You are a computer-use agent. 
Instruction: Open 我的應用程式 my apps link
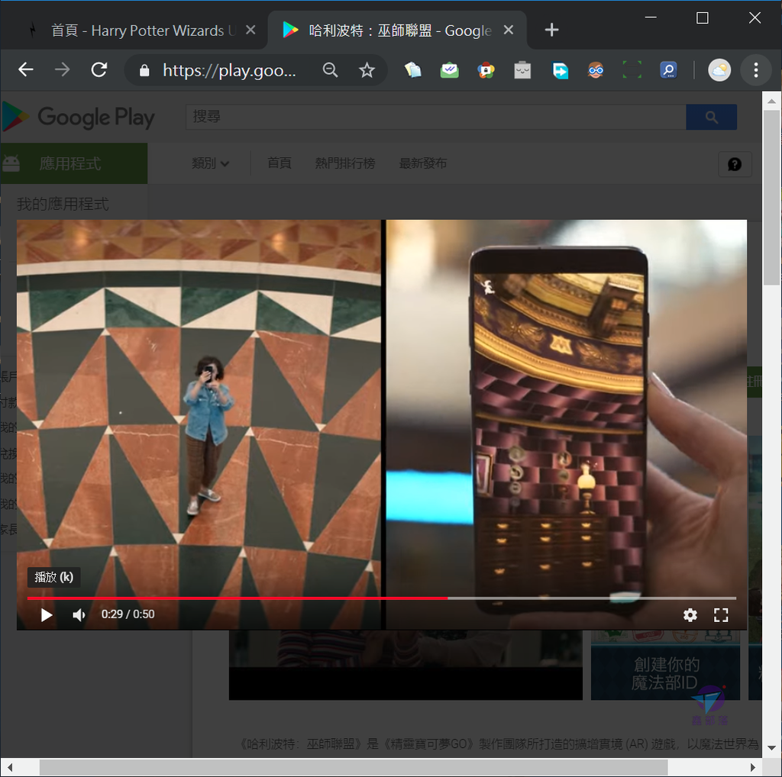pos(63,204)
